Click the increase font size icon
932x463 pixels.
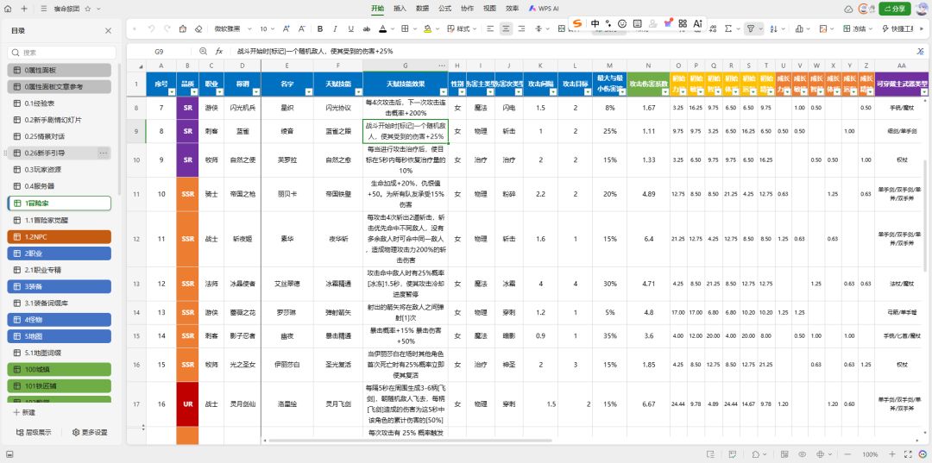click(286, 28)
